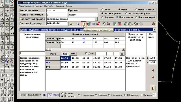Screen dimensions: 181x102
Task: Select the black feather pen tool
Action: pyautogui.click(x=12, y=29)
